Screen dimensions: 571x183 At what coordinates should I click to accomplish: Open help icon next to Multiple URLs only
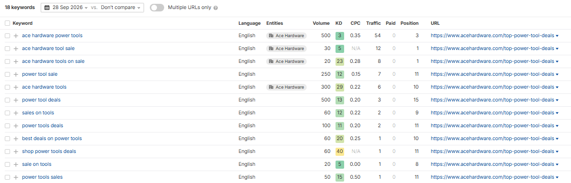(x=215, y=8)
